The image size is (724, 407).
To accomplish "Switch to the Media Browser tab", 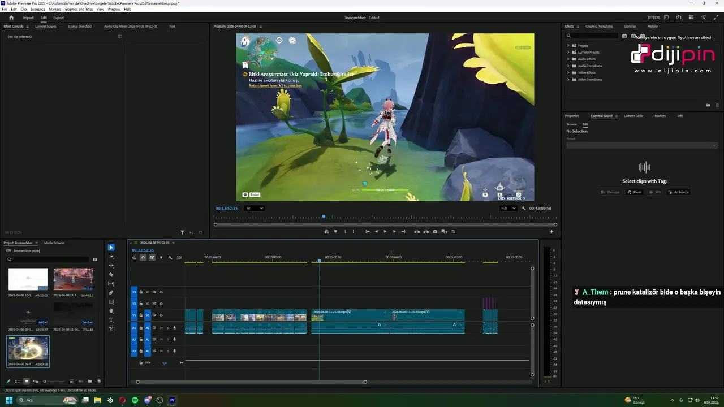I will point(54,243).
